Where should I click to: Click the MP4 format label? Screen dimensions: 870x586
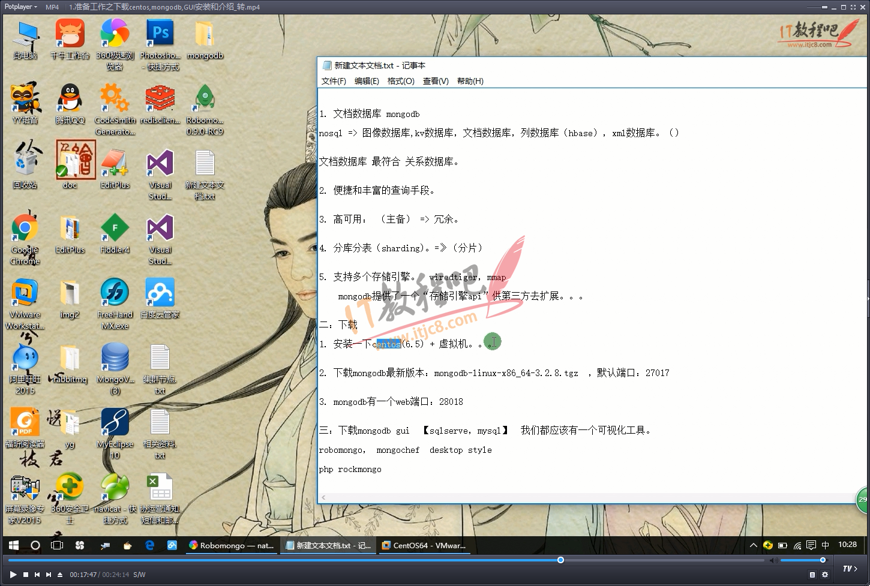click(52, 7)
